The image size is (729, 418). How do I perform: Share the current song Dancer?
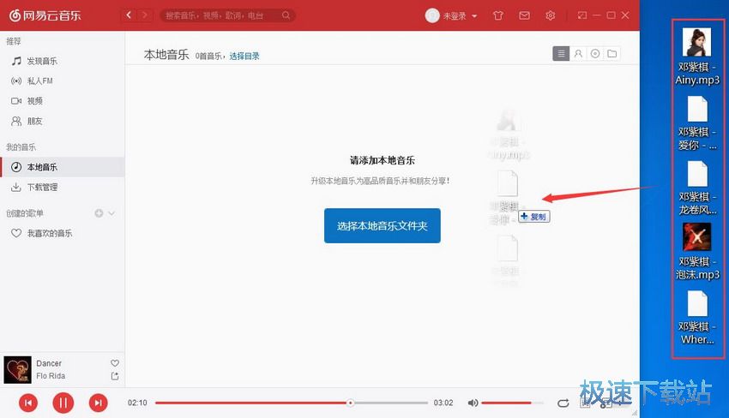click(x=115, y=376)
